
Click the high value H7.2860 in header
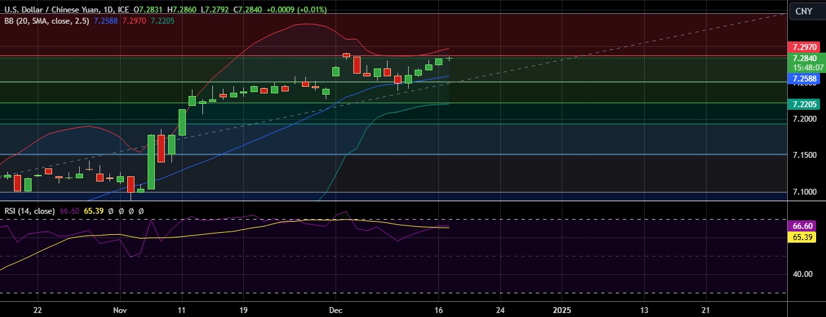point(183,10)
